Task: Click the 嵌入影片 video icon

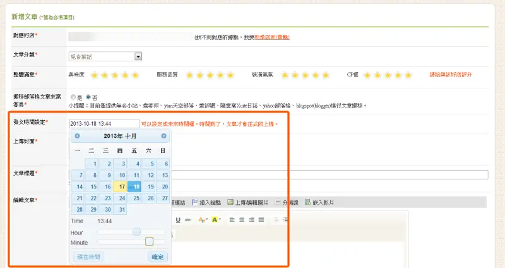Action: coord(308,203)
